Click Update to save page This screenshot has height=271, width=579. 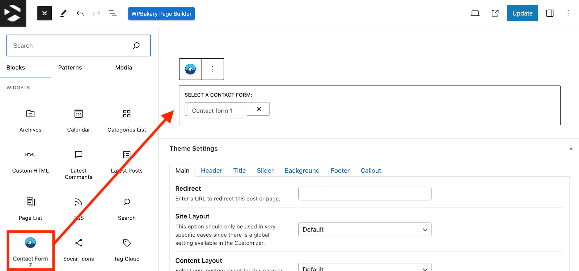pyautogui.click(x=522, y=13)
